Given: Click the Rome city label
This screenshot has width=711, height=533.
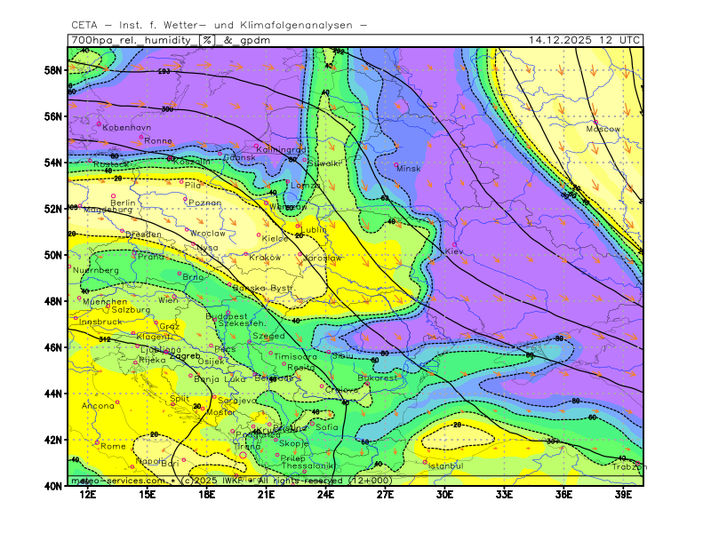Looking at the screenshot, I should tap(113, 446).
